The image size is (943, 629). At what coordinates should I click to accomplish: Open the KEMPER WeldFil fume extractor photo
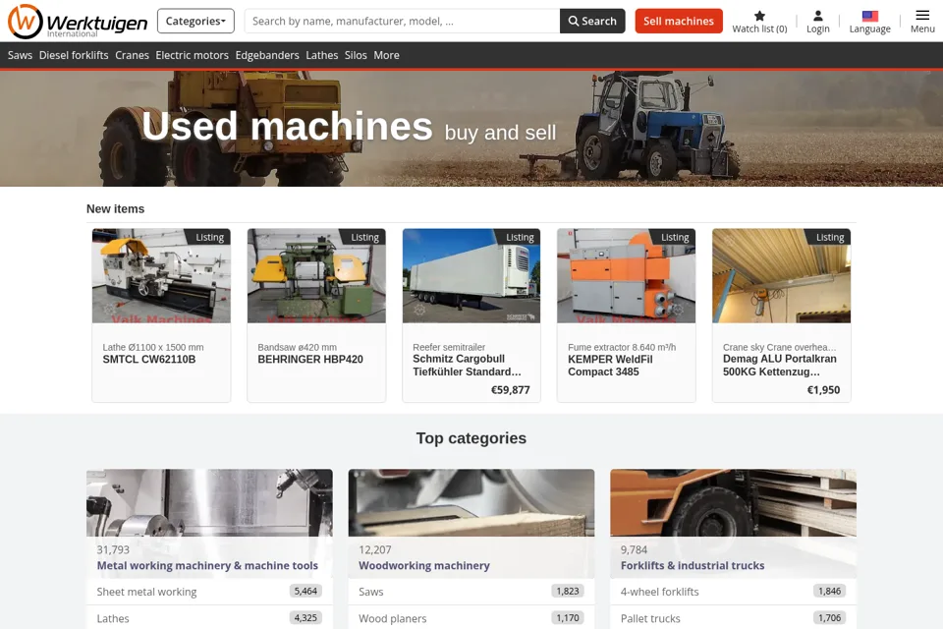tap(626, 275)
